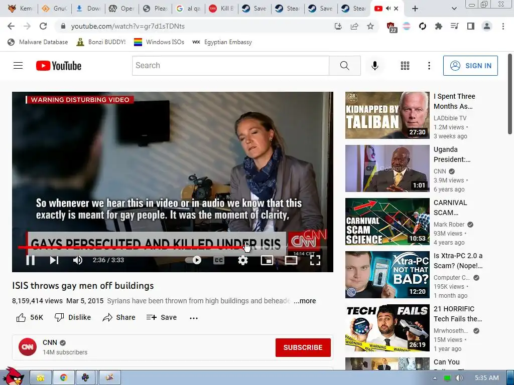Switch to the Open tab
The height and width of the screenshot is (385, 514).
click(122, 9)
